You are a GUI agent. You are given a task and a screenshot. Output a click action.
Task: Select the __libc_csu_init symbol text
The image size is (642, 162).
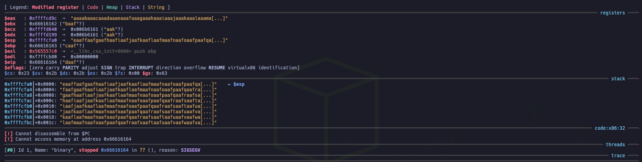[x=101, y=51]
